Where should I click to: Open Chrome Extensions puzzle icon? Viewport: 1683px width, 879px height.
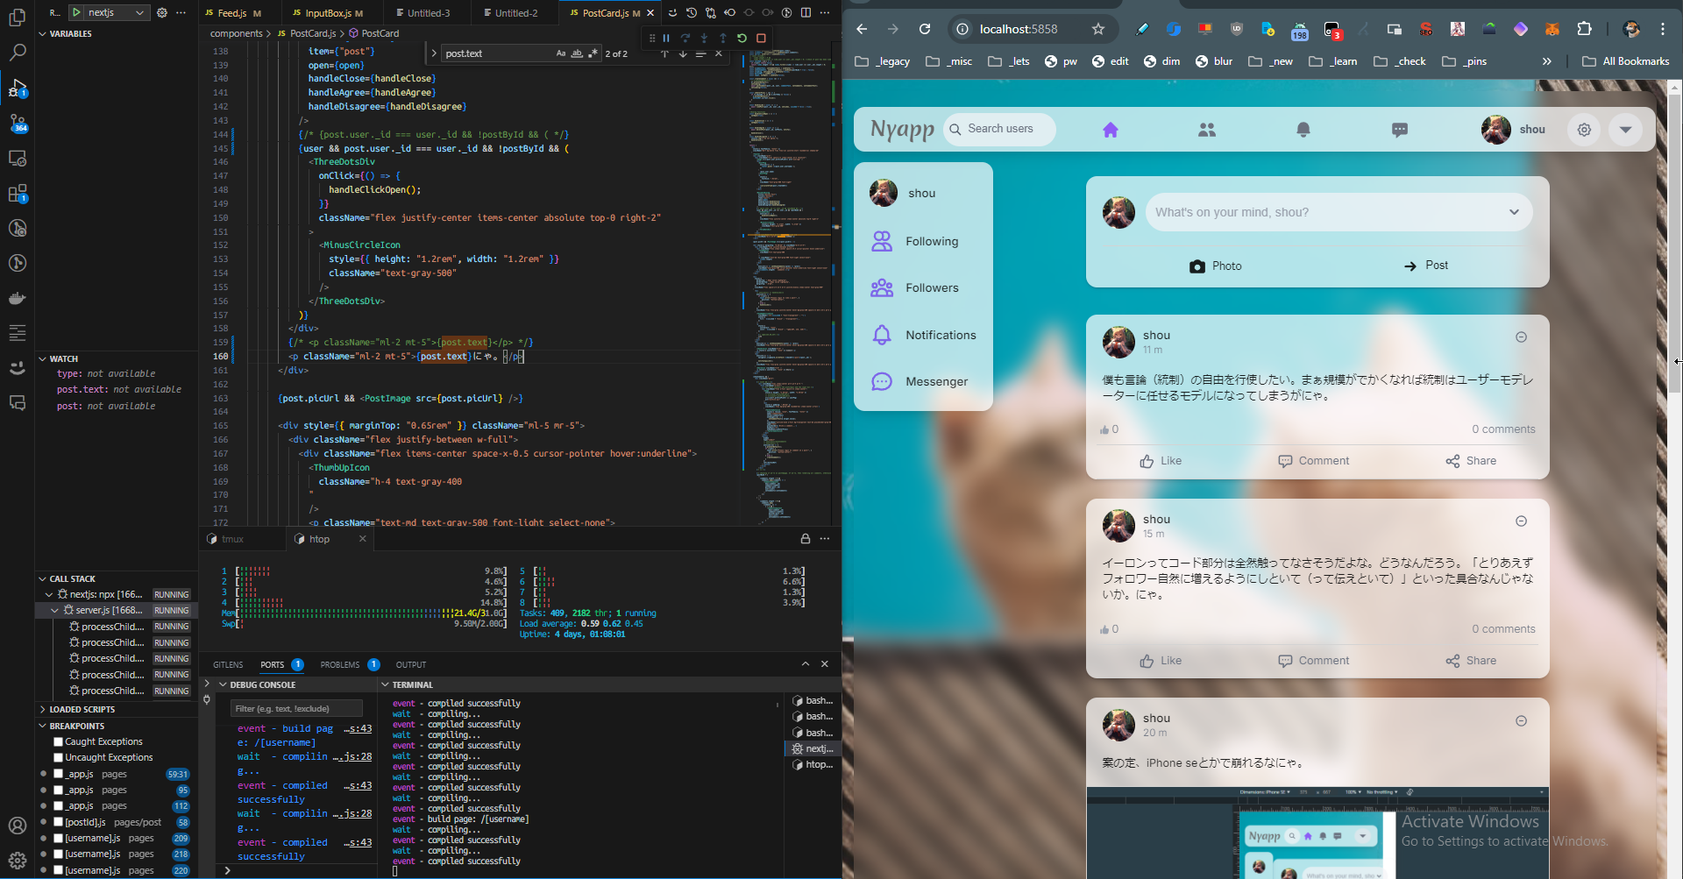point(1584,29)
